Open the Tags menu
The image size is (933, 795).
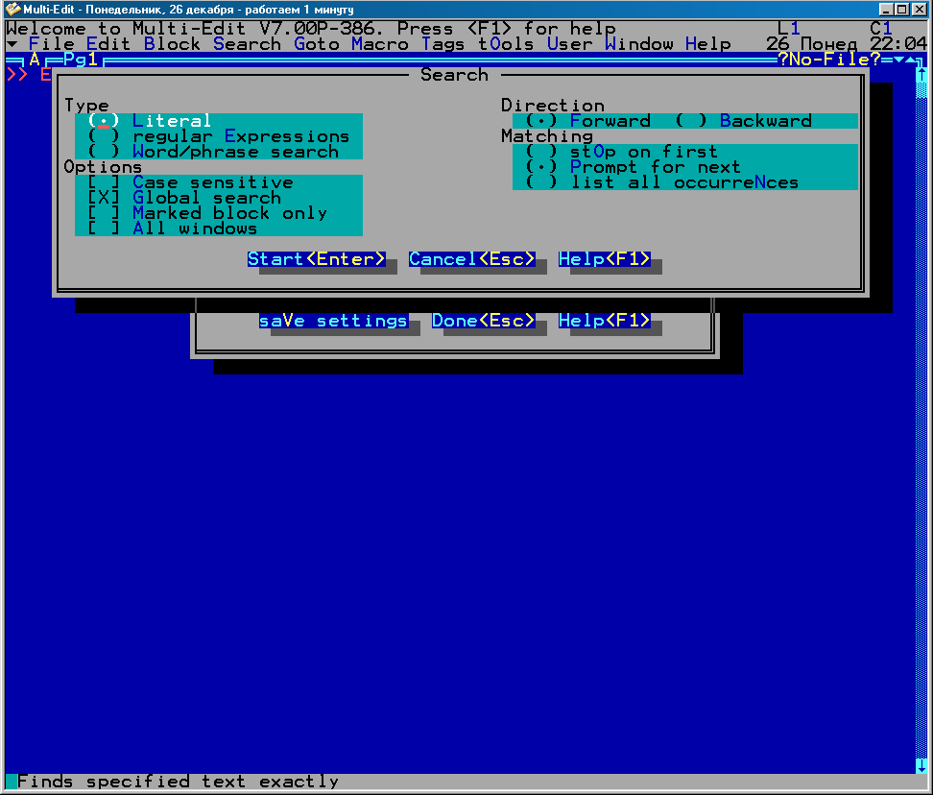(x=443, y=44)
